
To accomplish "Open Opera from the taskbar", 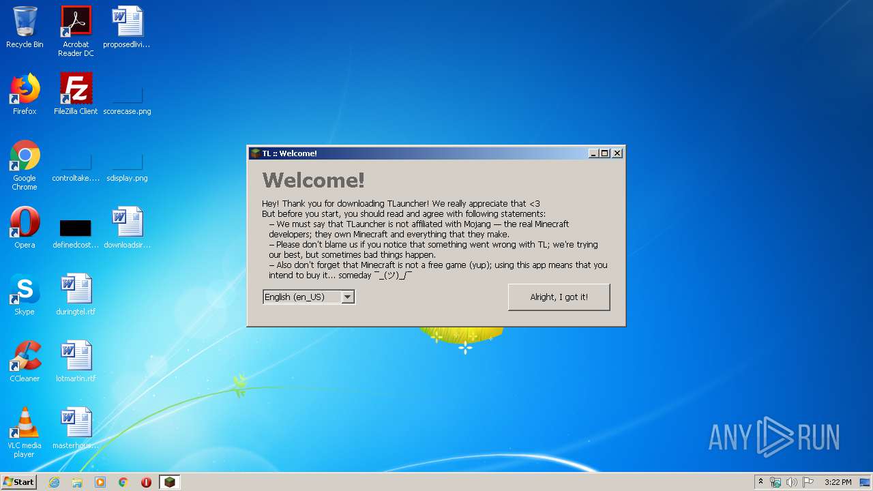I will (146, 482).
